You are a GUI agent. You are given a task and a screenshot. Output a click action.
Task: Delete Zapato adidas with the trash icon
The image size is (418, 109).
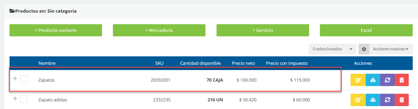(x=402, y=100)
